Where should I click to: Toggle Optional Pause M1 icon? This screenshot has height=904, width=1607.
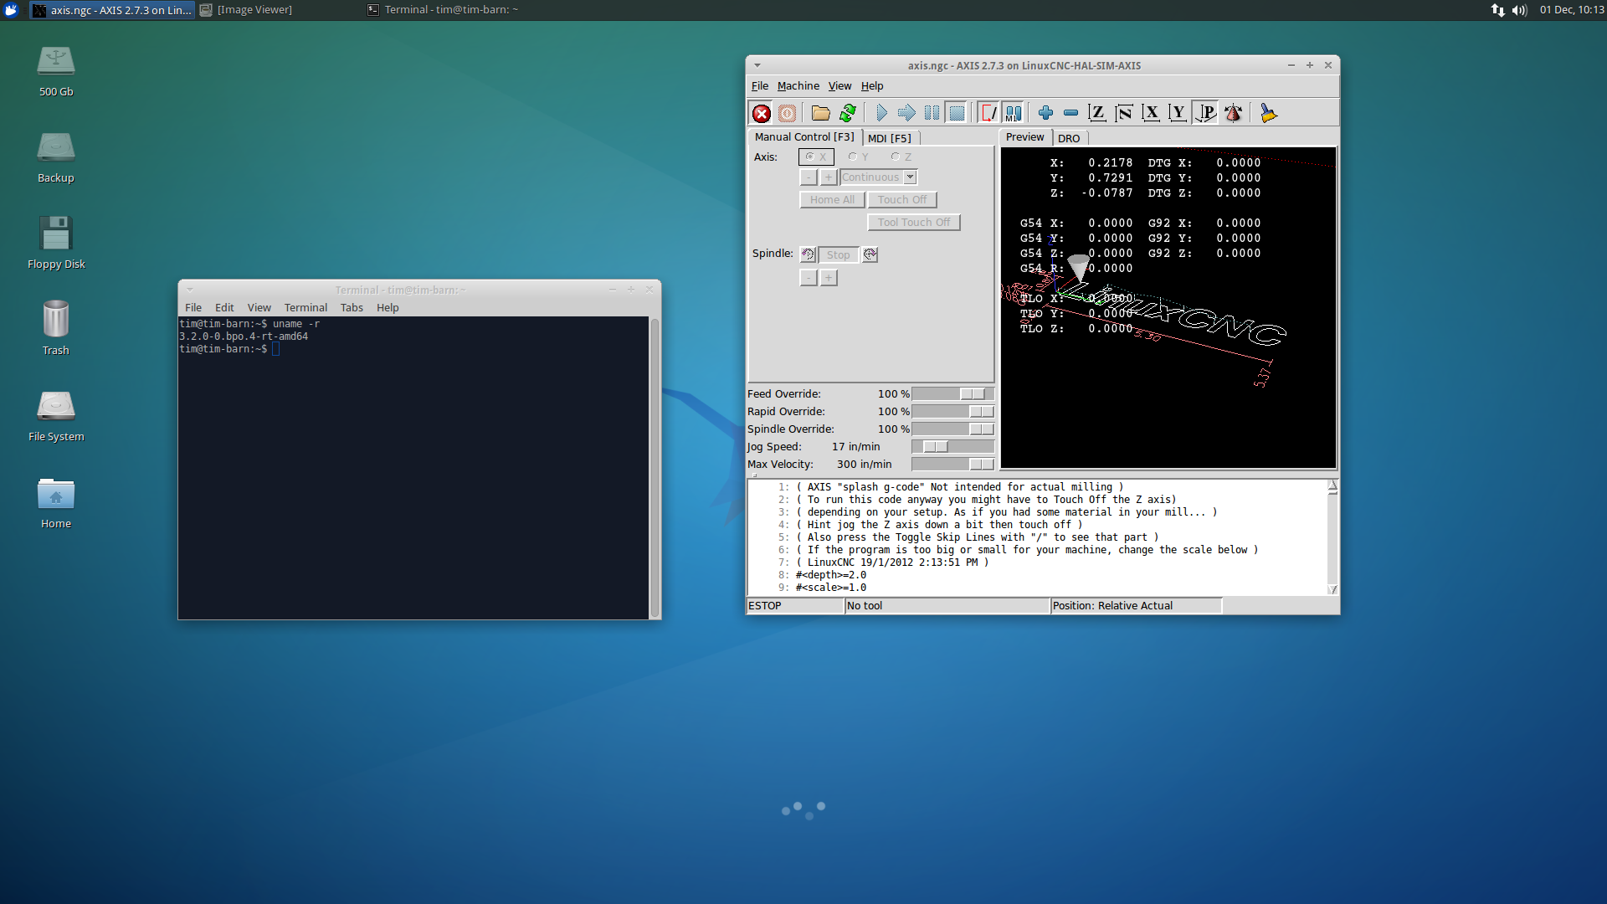click(x=1014, y=113)
